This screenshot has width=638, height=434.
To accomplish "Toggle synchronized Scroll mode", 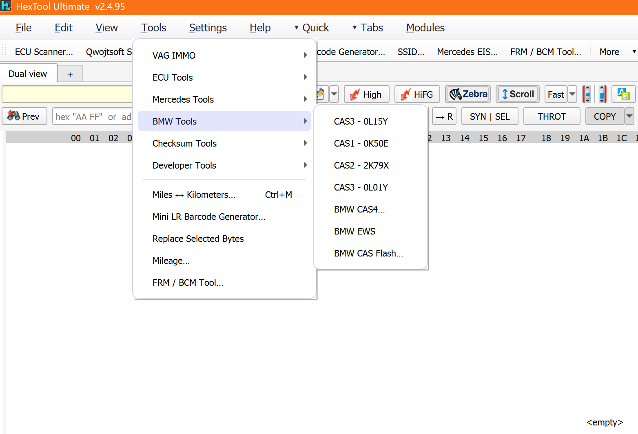I will (518, 94).
